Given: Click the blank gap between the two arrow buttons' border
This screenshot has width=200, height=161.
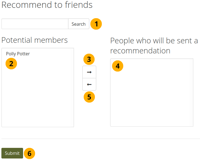Looking at the screenshot, I should [x=89, y=78].
